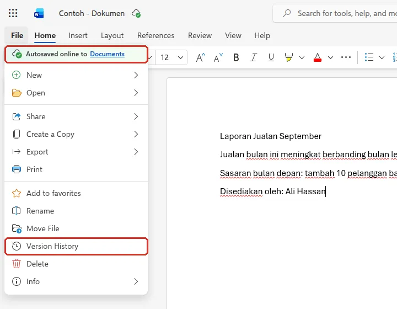Click the document title Contoh - Dokumen
Screen dimensions: 397x309
pyautogui.click(x=92, y=13)
